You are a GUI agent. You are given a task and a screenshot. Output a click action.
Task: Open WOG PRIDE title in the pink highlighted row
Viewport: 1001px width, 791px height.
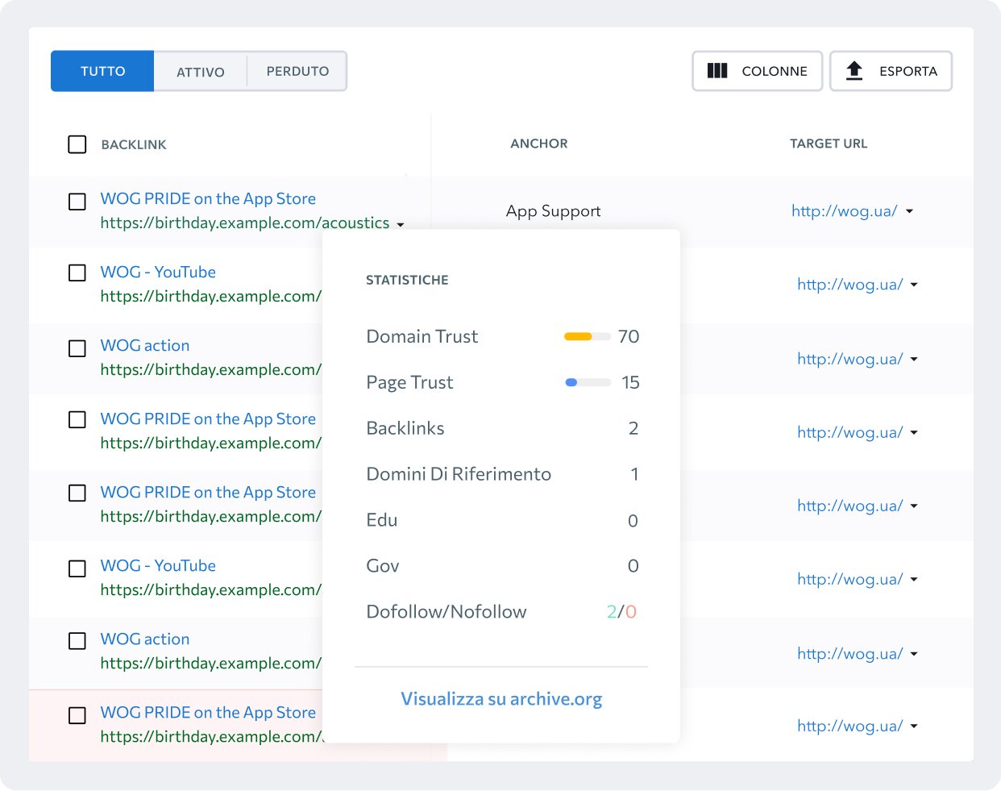208,712
